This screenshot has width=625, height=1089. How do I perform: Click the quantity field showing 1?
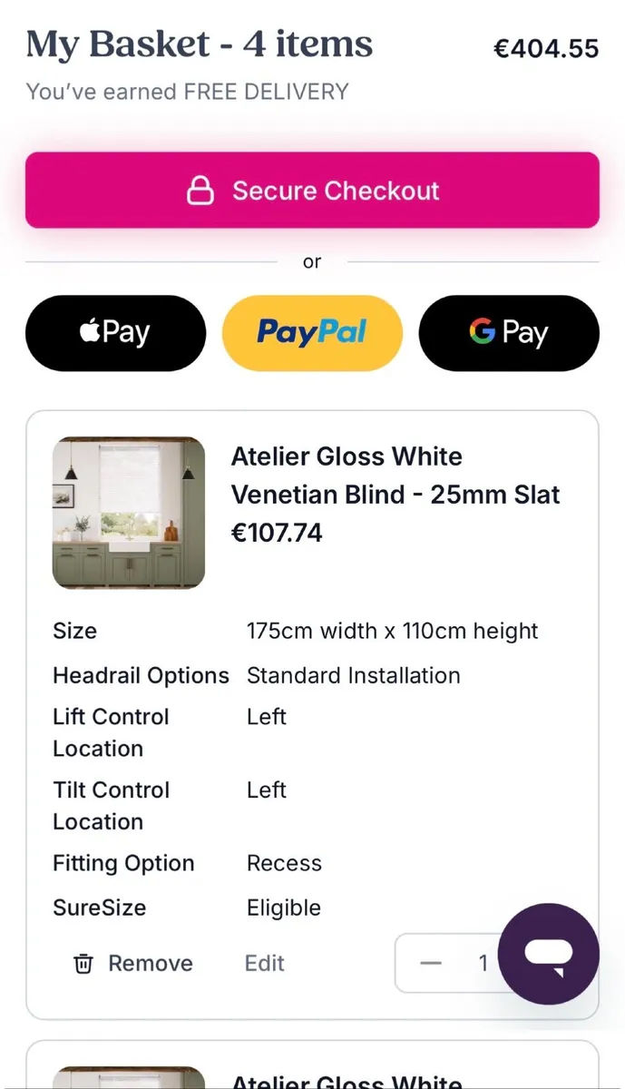(483, 963)
